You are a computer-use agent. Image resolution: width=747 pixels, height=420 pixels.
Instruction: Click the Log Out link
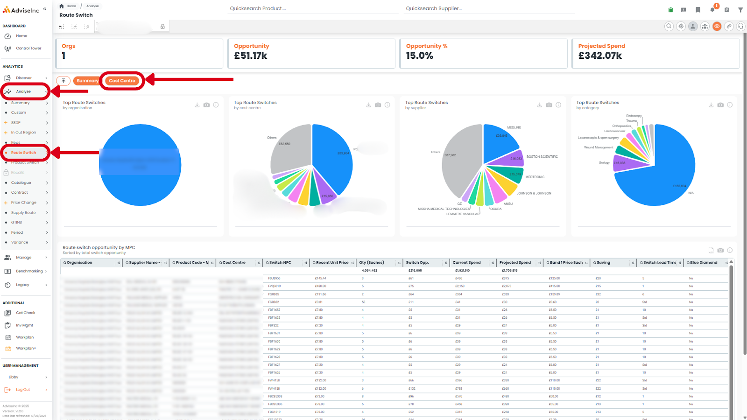coord(23,390)
